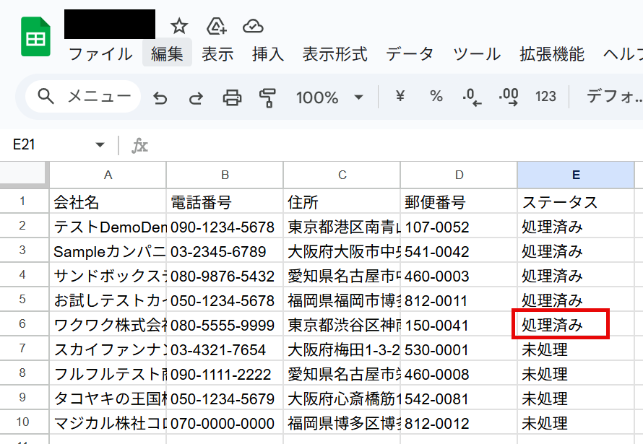The height and width of the screenshot is (444, 643).
Task: Select column E header
Action: click(576, 175)
